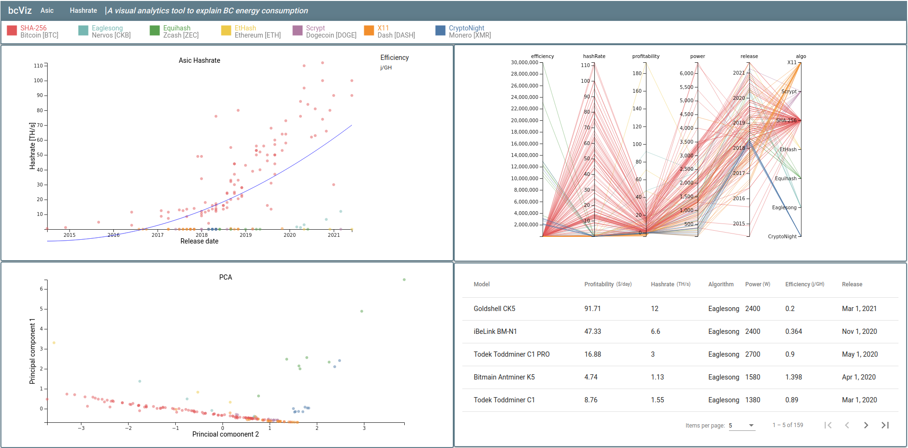Viewport: 908px width, 448px height.
Task: Click the yellow EtHash legend swatch
Action: [226, 30]
